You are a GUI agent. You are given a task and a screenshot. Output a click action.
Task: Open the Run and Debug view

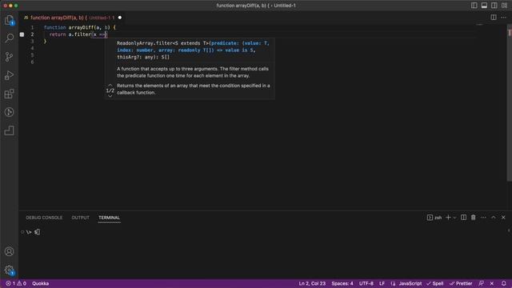(9, 75)
